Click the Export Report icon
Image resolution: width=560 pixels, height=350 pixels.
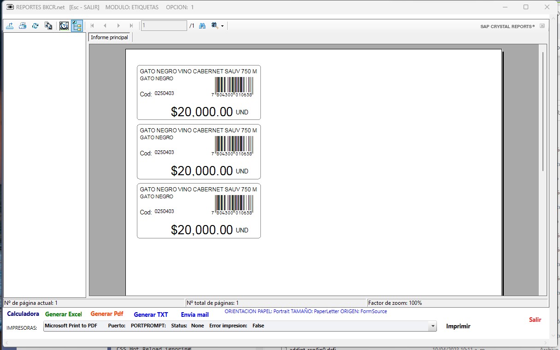pyautogui.click(x=9, y=26)
